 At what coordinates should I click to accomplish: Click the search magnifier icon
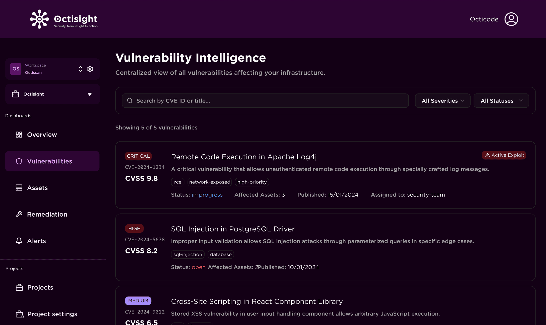(130, 101)
